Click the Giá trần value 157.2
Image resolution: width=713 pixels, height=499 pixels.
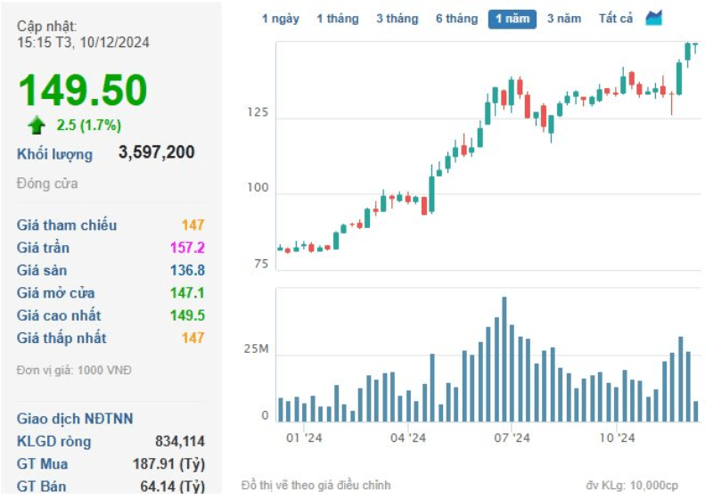click(x=187, y=248)
